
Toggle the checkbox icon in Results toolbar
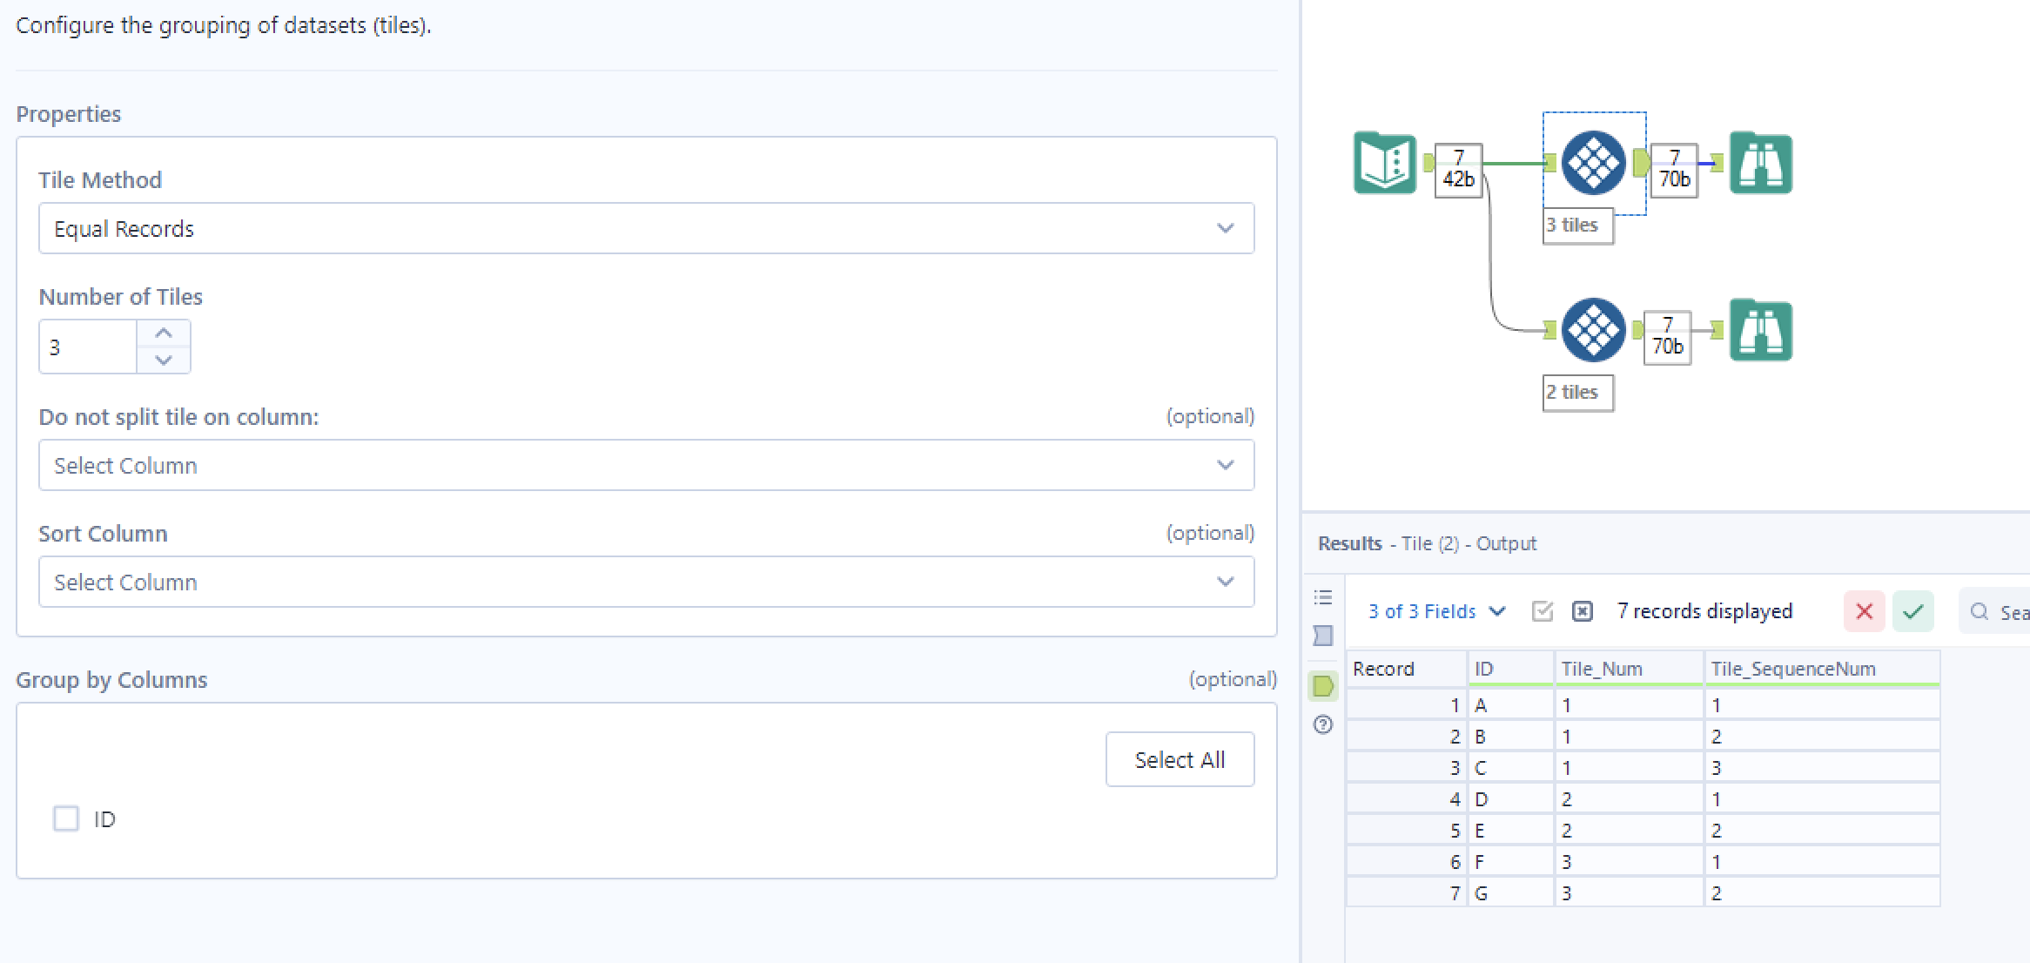1541,610
